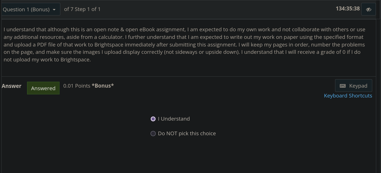381x173 pixels.
Task: Open the Keyboard Shortcuts link
Action: pyautogui.click(x=348, y=96)
